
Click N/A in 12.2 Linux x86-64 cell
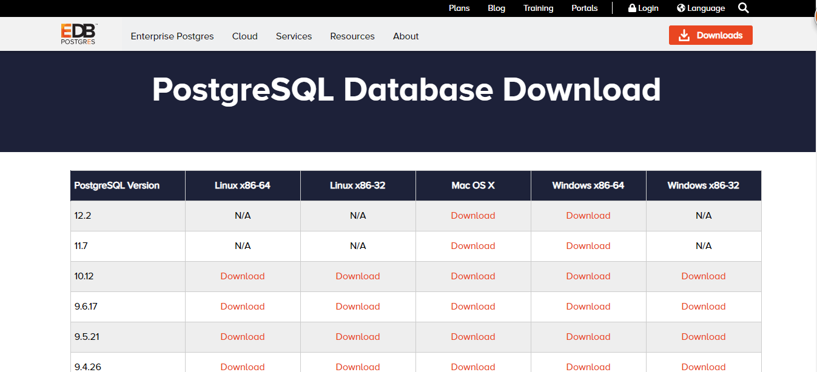[243, 216]
